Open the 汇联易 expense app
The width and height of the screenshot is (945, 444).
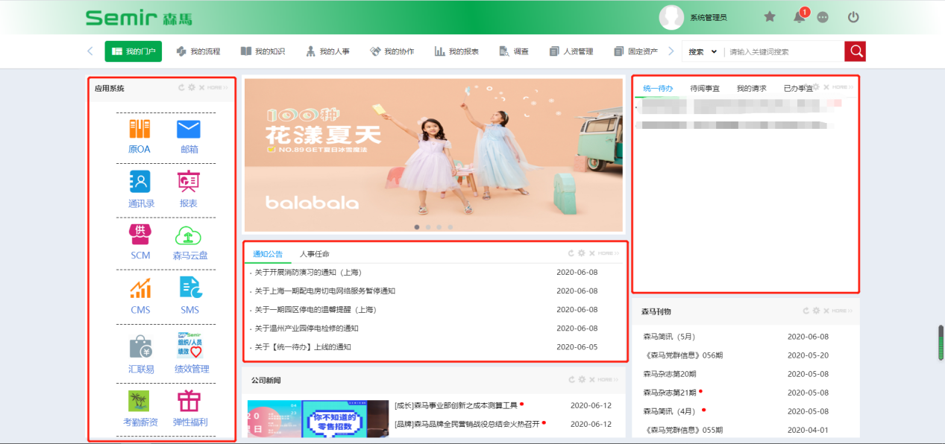coord(141,354)
